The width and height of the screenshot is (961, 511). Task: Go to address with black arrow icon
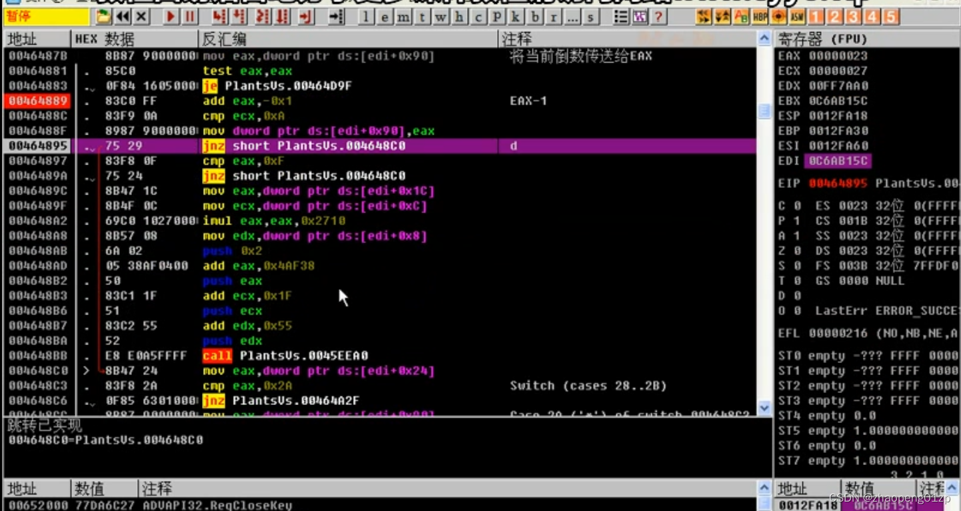[337, 17]
